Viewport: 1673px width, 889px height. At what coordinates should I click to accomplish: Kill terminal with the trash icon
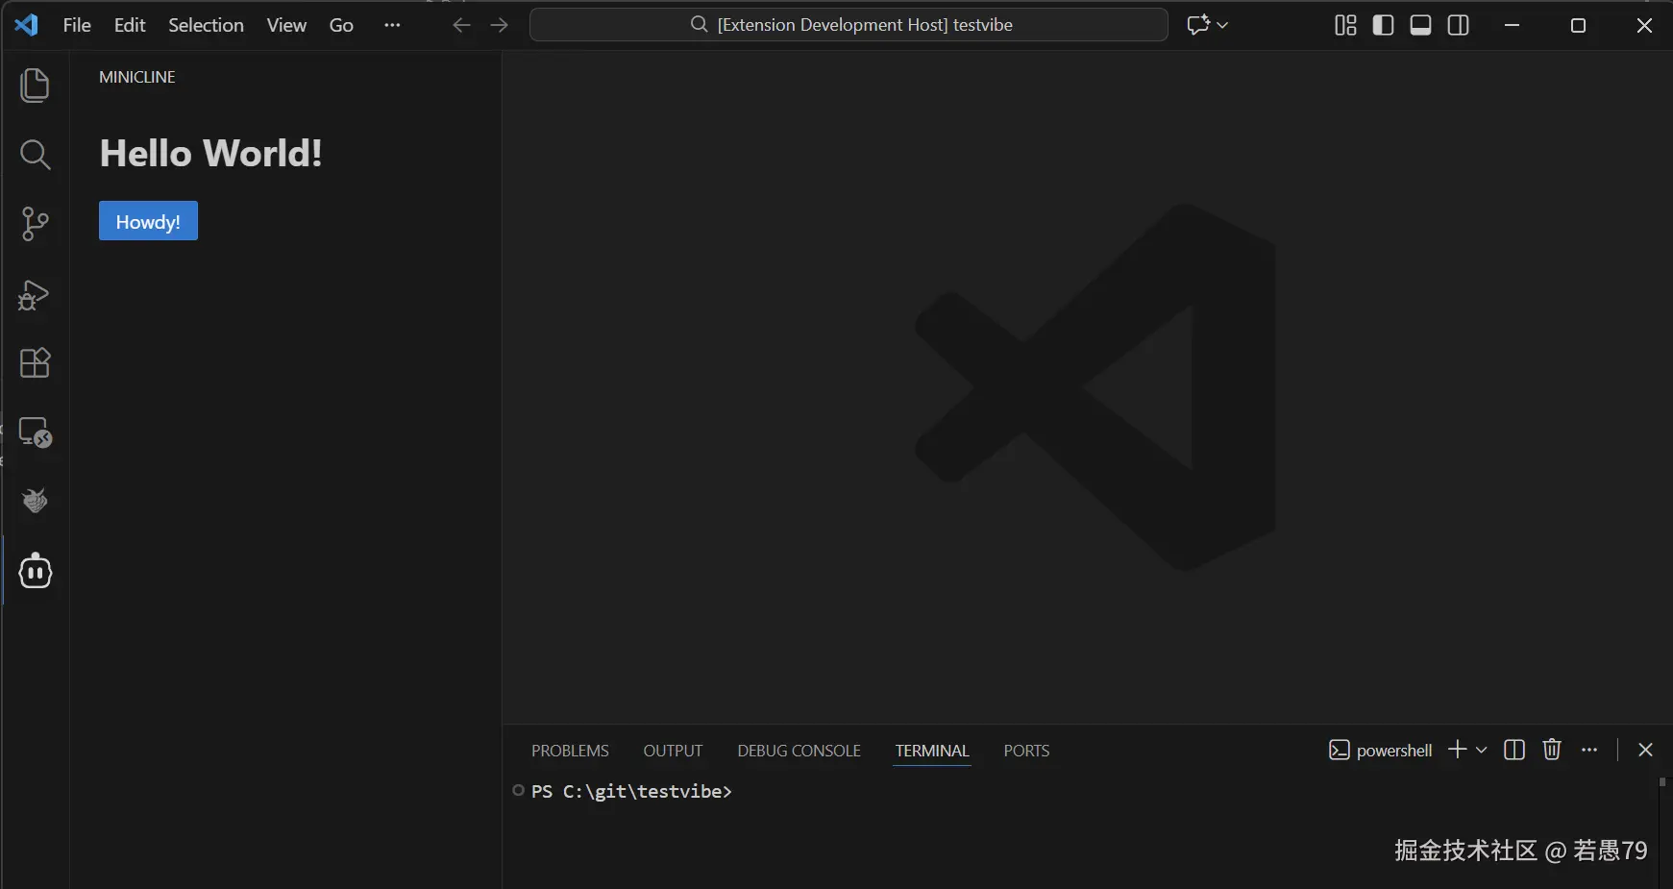(x=1552, y=750)
